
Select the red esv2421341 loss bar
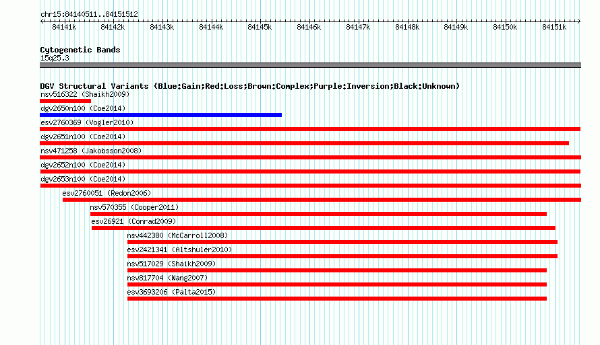tap(342, 256)
